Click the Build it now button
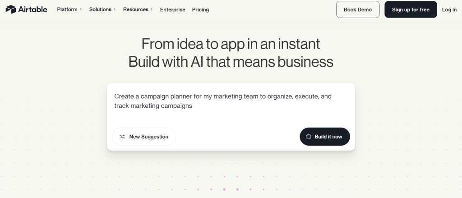The image size is (462, 198). point(325,137)
